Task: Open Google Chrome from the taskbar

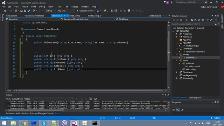Action: pos(23,123)
